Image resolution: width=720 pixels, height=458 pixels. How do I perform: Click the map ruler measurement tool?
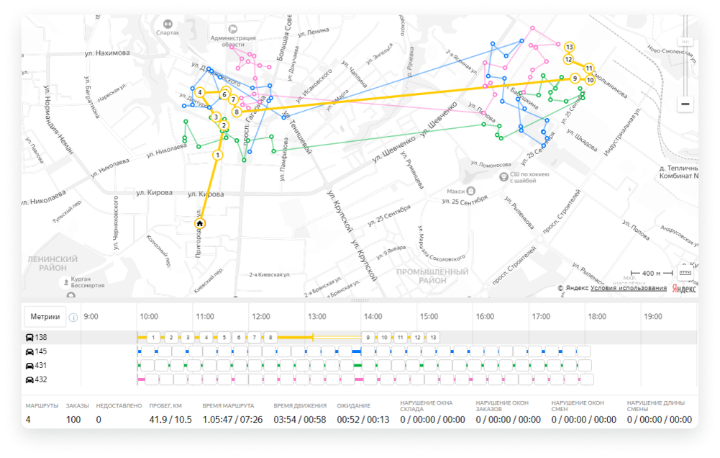[685, 273]
